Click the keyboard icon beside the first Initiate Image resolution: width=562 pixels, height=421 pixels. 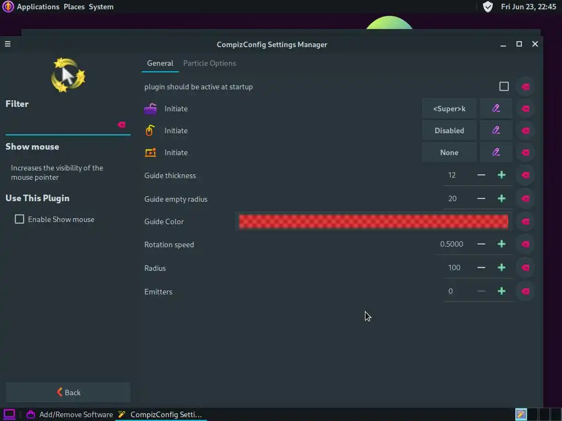pos(150,109)
